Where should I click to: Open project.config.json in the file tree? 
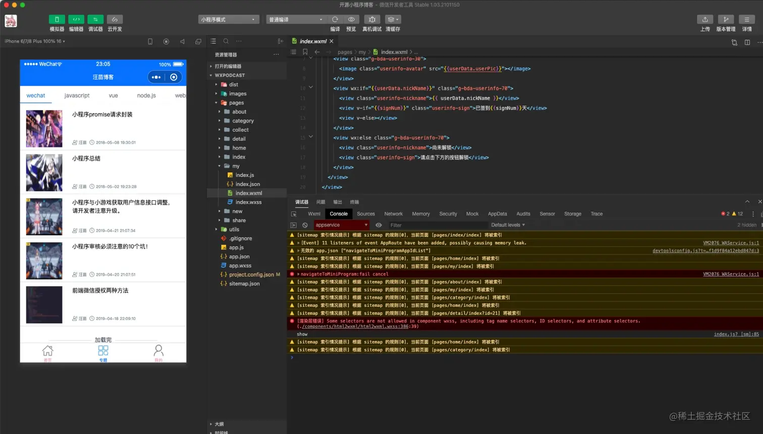(251, 275)
